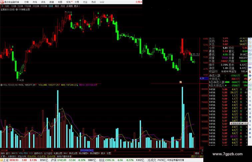The image size is (252, 162).
Task: Click the 指标 tab at bottom
Action: point(3,153)
